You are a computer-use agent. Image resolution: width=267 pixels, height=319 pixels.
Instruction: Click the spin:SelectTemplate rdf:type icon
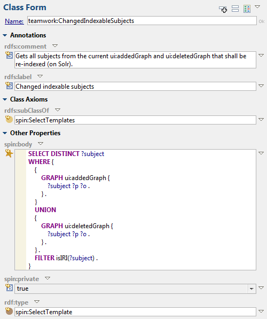point(9,311)
